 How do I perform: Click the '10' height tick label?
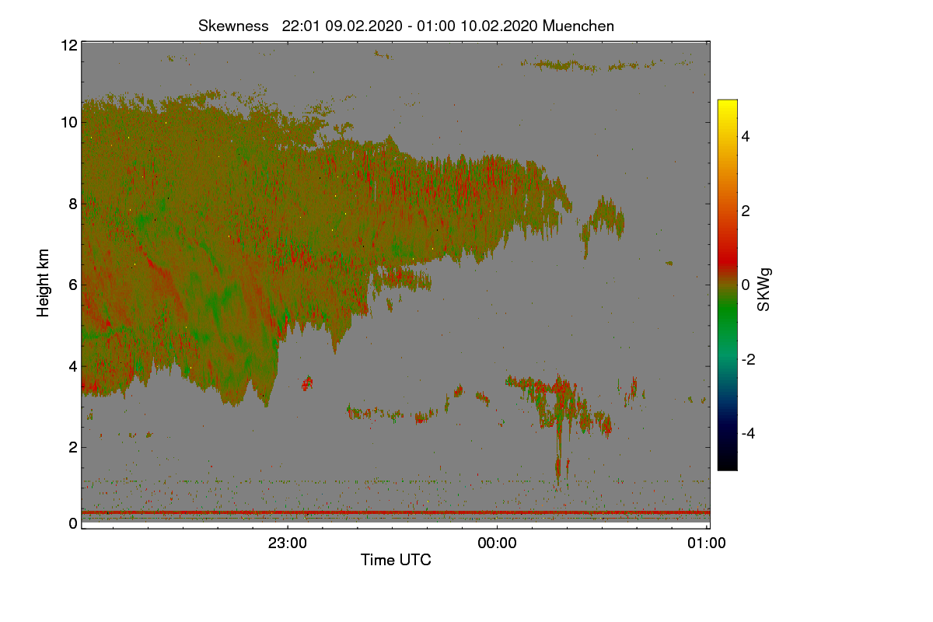pos(68,122)
